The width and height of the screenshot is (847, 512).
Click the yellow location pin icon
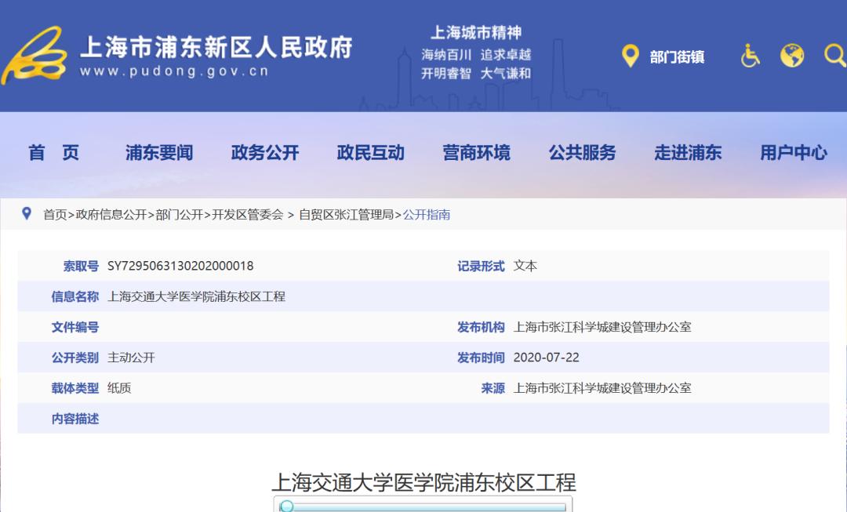click(x=630, y=56)
